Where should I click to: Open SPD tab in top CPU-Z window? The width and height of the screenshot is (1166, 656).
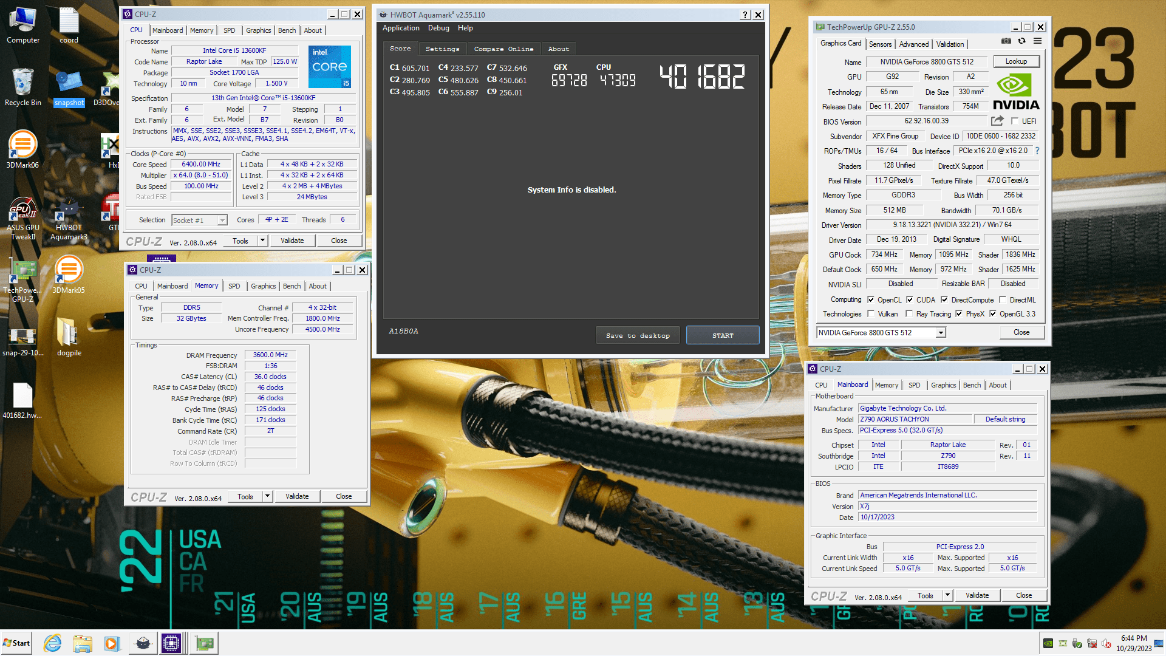coord(229,30)
